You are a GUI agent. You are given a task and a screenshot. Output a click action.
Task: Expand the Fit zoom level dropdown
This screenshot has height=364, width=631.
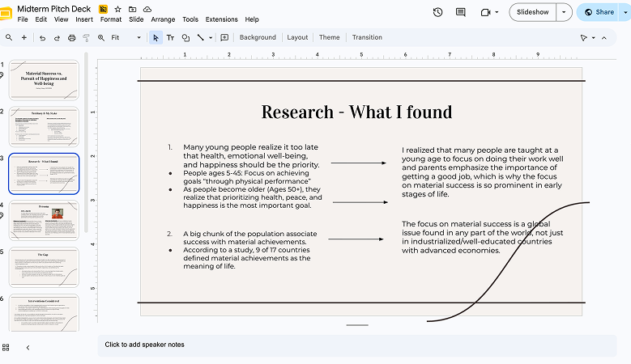tap(139, 38)
